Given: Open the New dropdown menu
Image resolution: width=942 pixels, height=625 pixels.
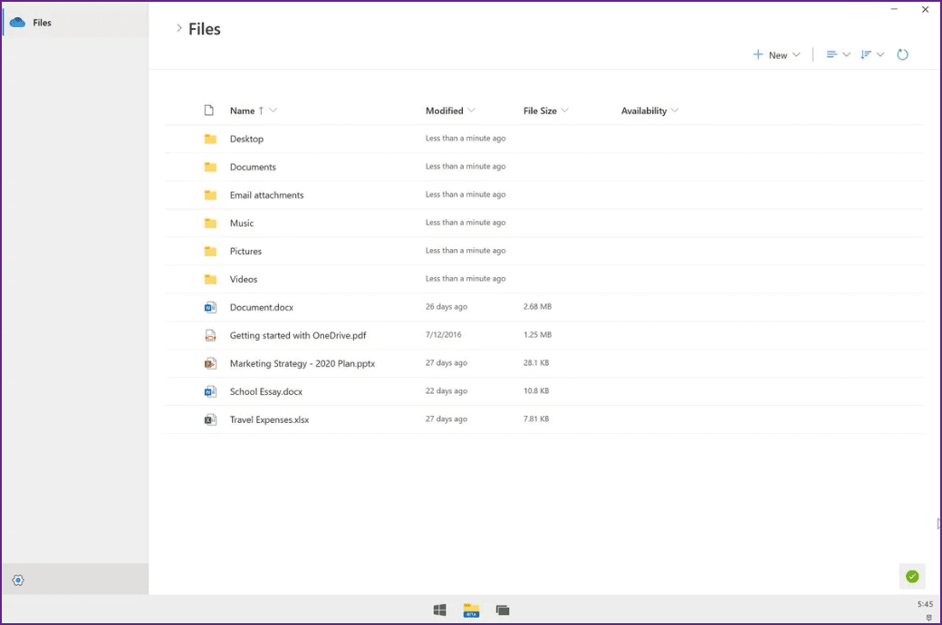Looking at the screenshot, I should point(777,54).
